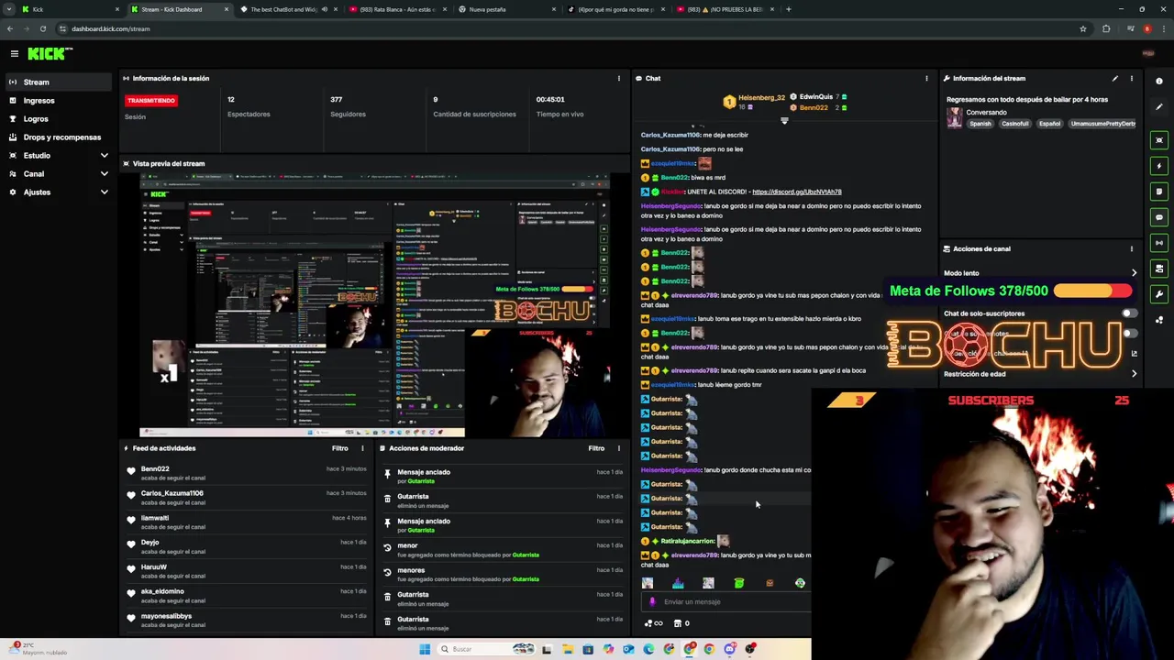Click Heisenberg_32 in chat top users
The width and height of the screenshot is (1174, 660).
point(761,97)
